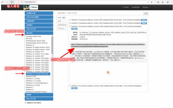Screen dimensions: 173x108
Task: Click the OS list vertical scrollbar
Action: click(52, 64)
